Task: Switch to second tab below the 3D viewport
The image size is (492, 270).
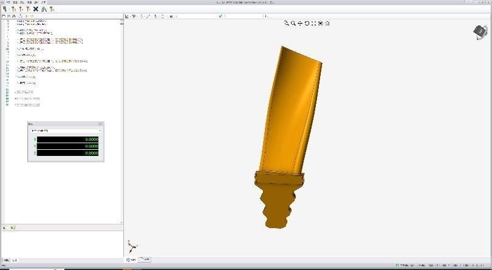Action: 145,260
